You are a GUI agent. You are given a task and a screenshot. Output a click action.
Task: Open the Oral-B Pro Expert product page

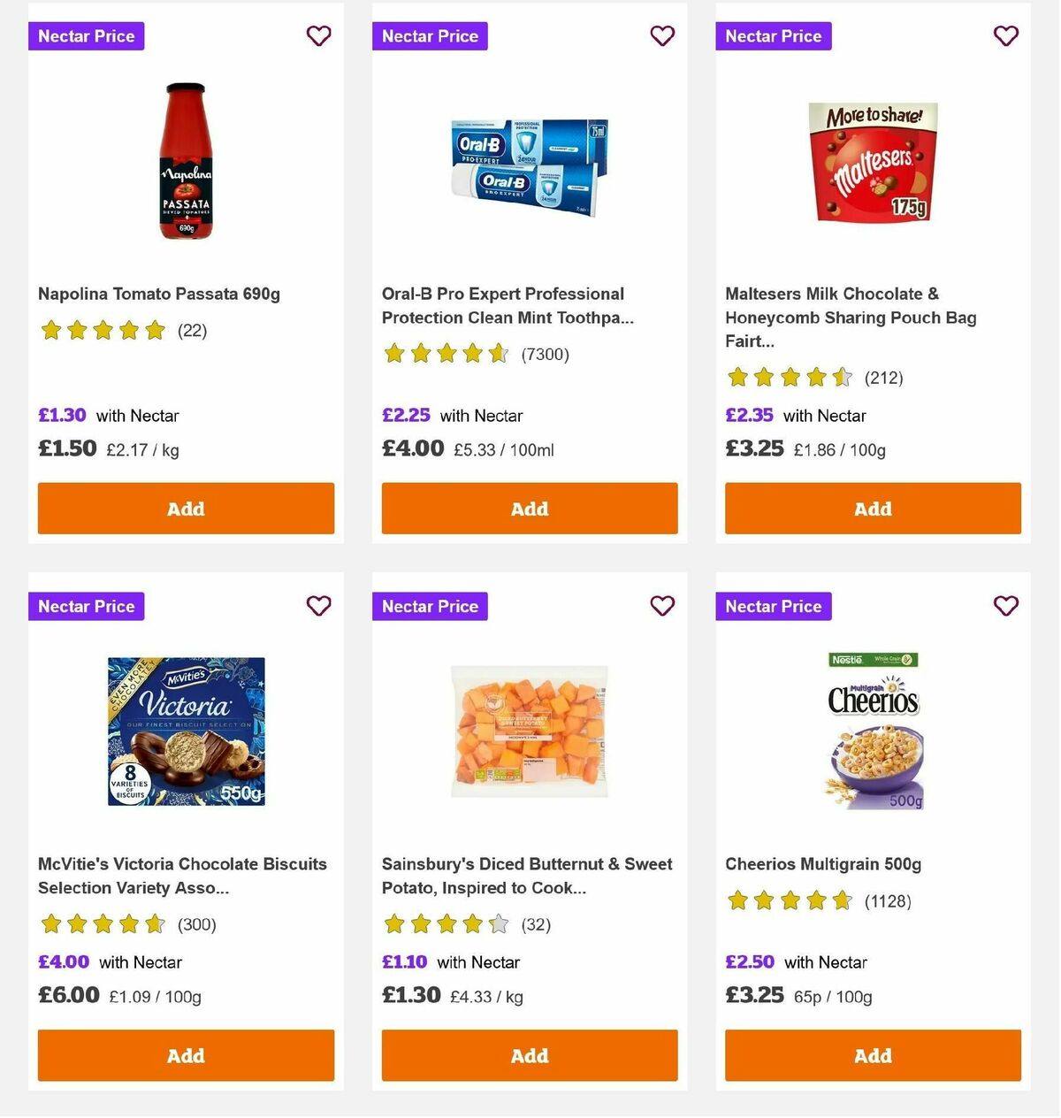502,305
